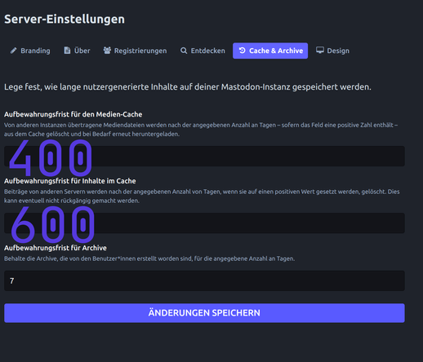Screen dimensions: 423x362
Task: Click label Aufbewahrungsfrist für Archive
Action: 56,248
